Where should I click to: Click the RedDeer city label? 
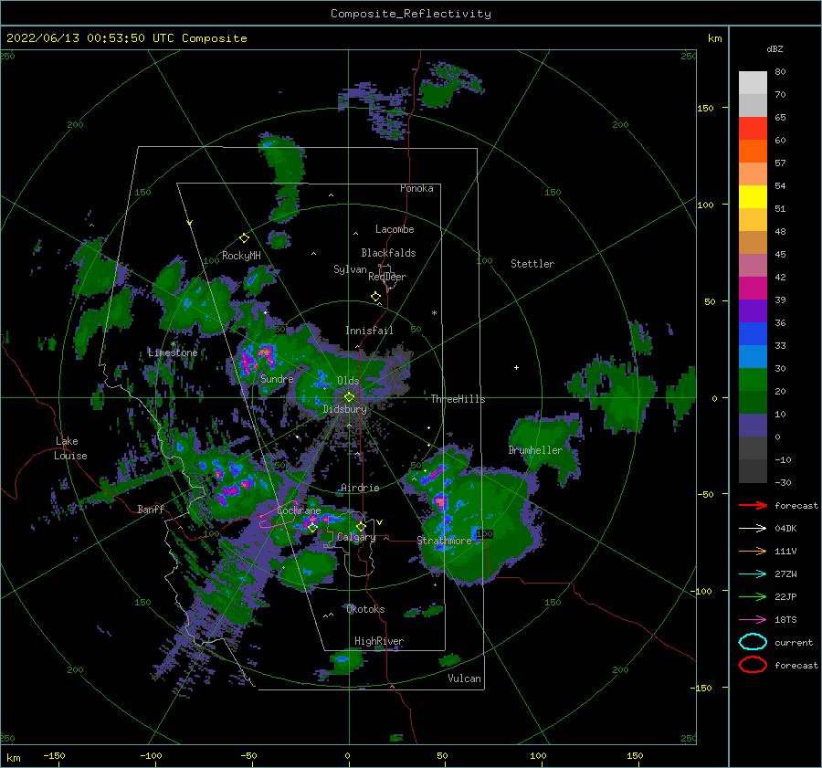pos(387,277)
